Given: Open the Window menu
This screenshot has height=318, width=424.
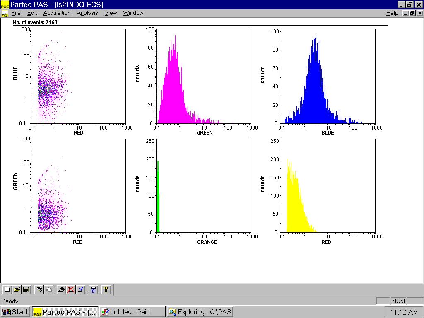Looking at the screenshot, I should tap(133, 13).
